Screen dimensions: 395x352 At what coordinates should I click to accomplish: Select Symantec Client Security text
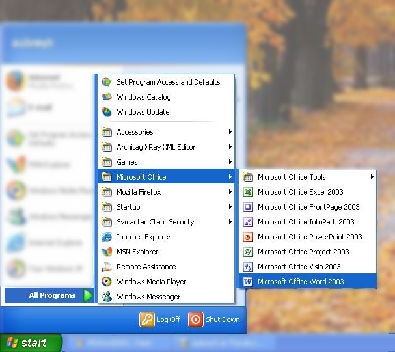[155, 222]
